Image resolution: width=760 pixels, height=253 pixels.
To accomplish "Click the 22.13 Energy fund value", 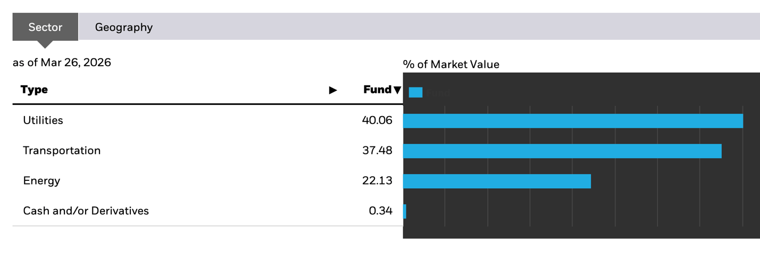I will tap(377, 181).
